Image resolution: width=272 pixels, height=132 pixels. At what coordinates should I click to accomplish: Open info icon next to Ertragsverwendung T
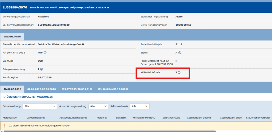coord(41,69)
